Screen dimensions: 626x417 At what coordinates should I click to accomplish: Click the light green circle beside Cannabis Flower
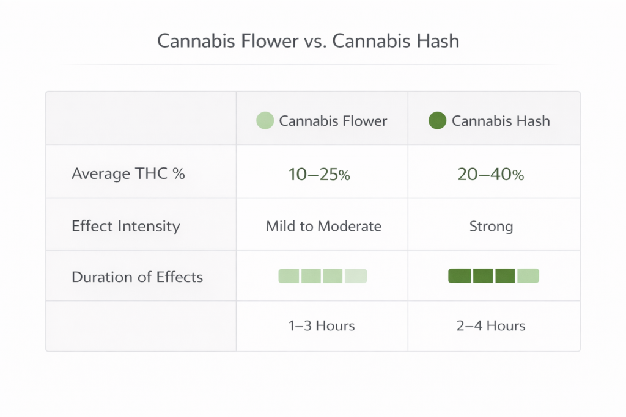coord(265,120)
